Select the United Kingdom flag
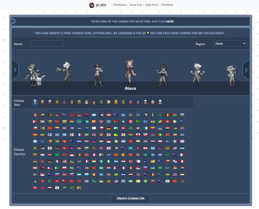This screenshot has height=209, width=259. [x=94, y=134]
